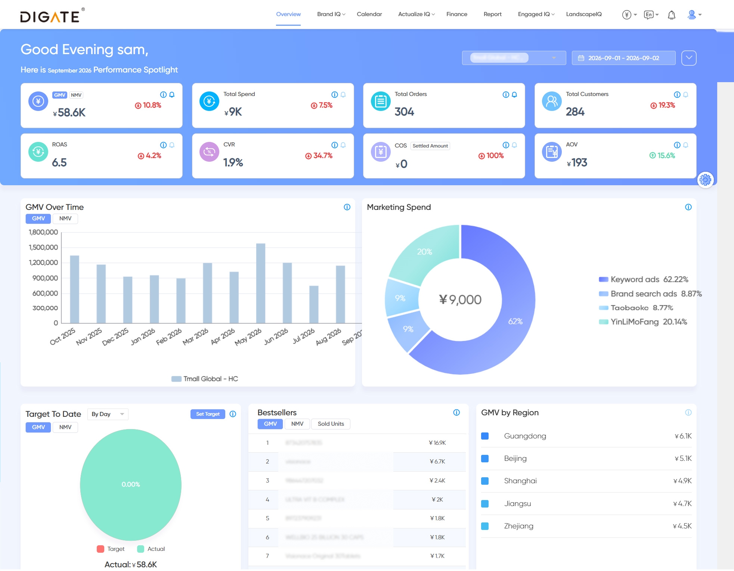Click info icon for GMV Over Time chart
The width and height of the screenshot is (734, 571).
pos(347,207)
